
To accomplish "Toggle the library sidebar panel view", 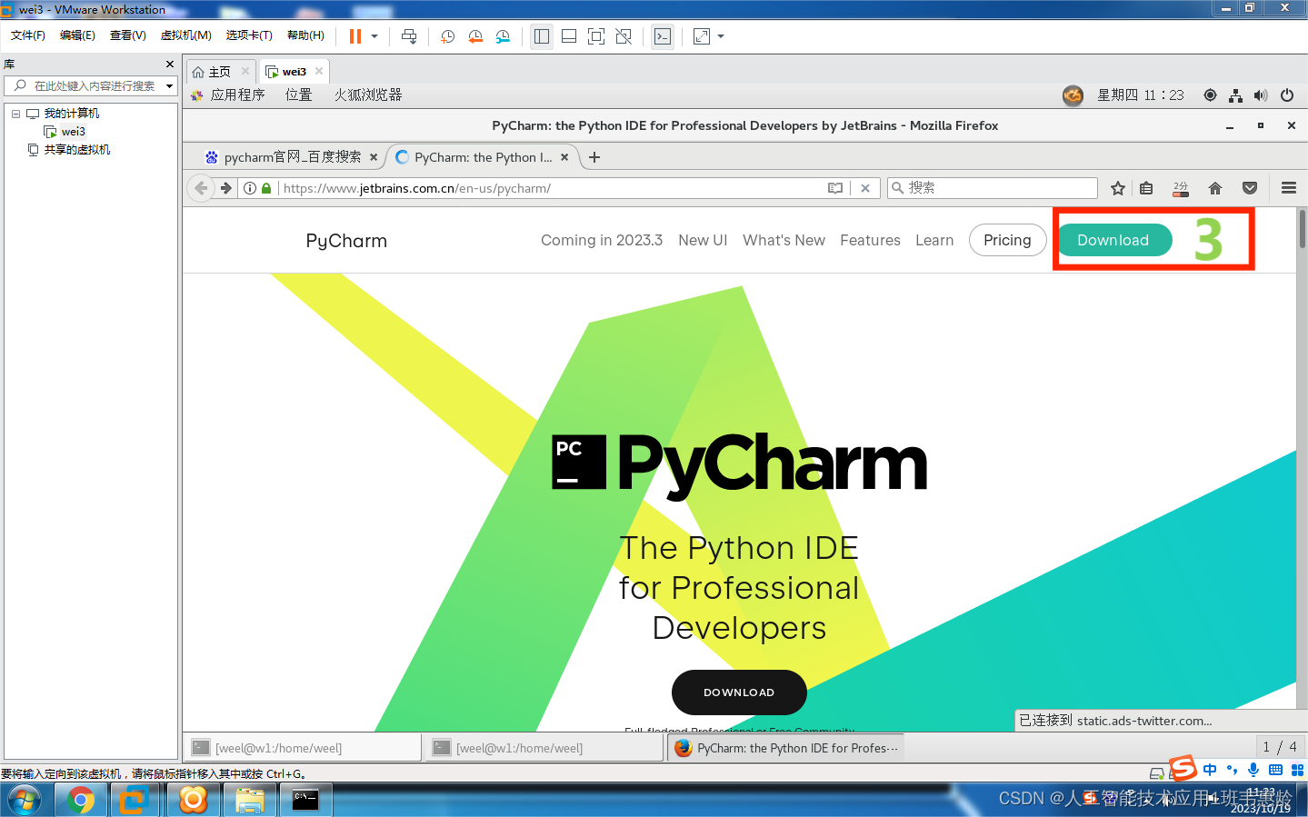I will [x=542, y=36].
